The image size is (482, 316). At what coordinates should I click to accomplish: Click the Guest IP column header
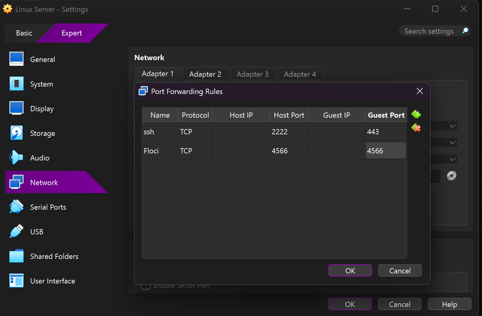(x=337, y=115)
